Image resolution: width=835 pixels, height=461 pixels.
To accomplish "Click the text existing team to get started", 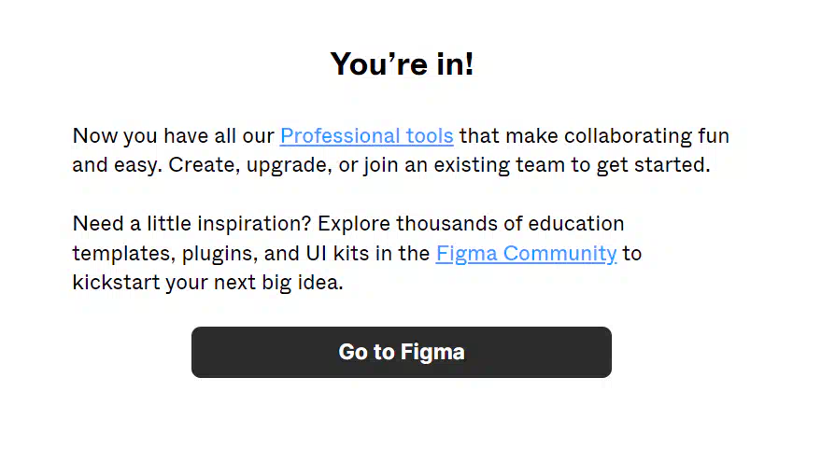I will point(572,165).
